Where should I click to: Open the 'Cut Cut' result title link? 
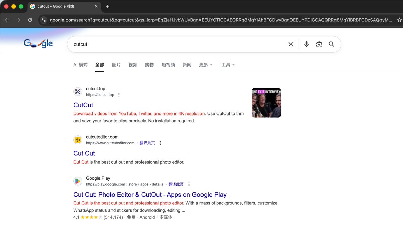pos(84,153)
